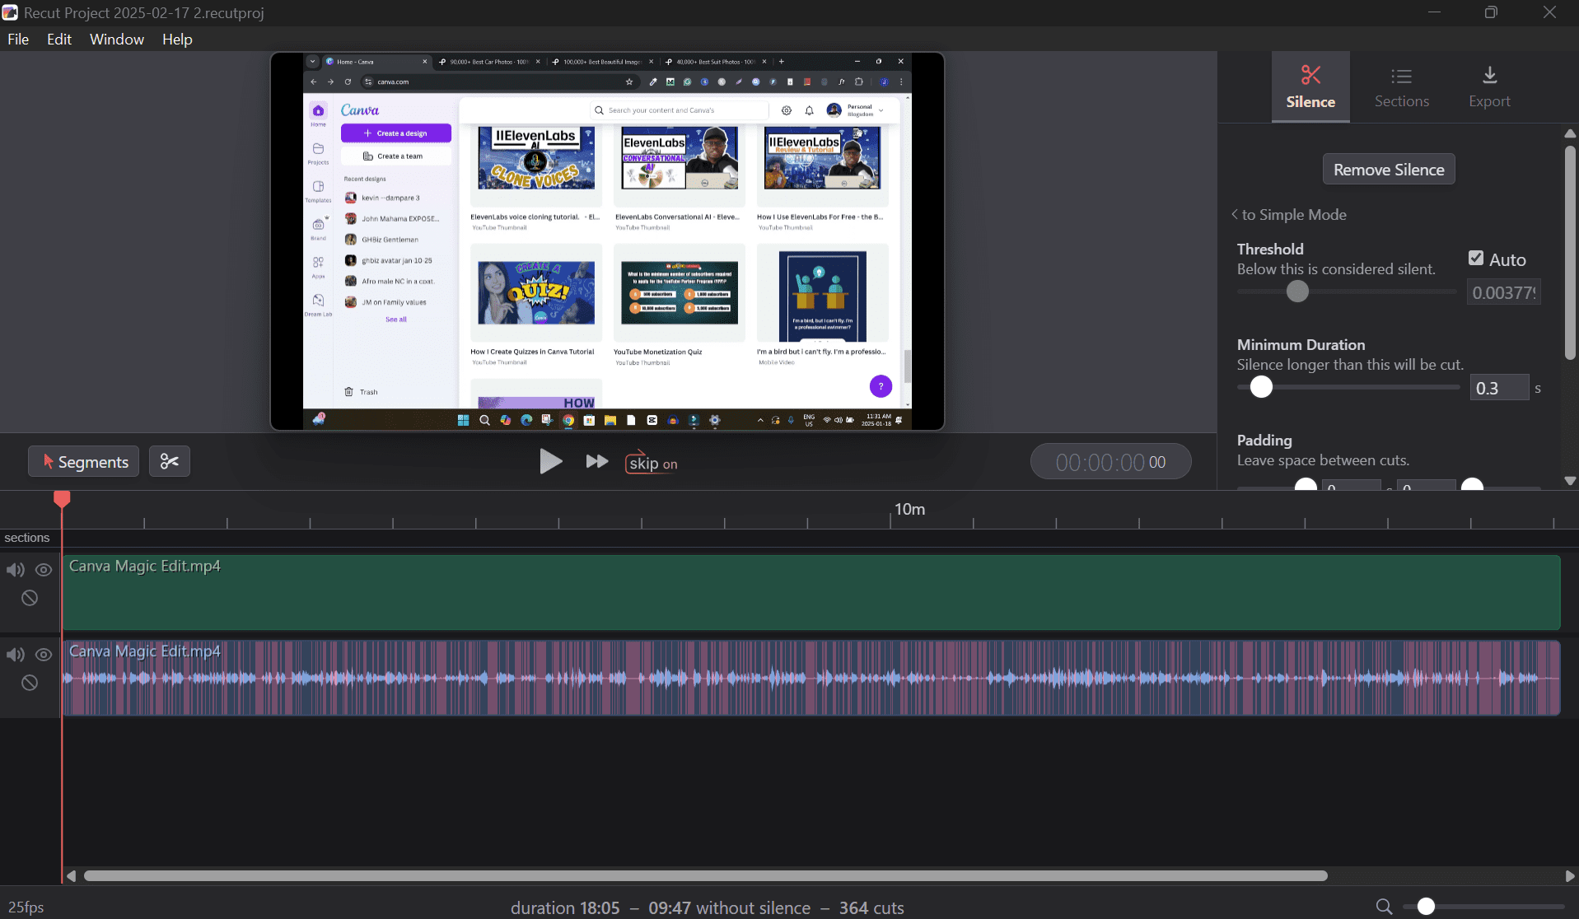Click the Remove Silence button
This screenshot has height=919, width=1579.
(1388, 170)
